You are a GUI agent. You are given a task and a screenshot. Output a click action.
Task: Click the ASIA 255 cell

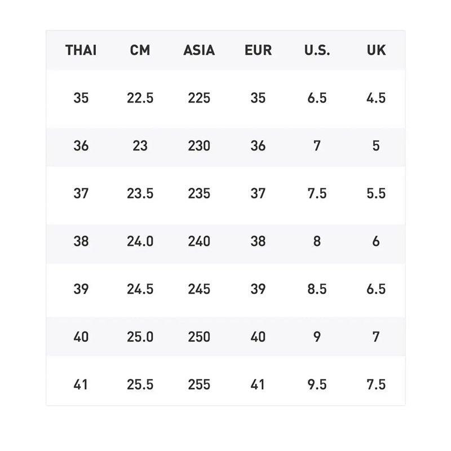pyautogui.click(x=199, y=384)
